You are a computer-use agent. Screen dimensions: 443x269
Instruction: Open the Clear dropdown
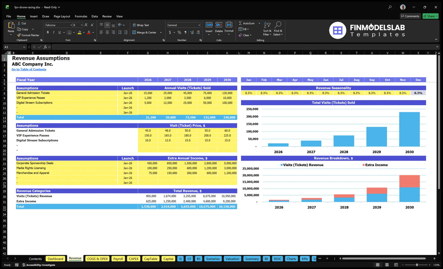point(245,35)
